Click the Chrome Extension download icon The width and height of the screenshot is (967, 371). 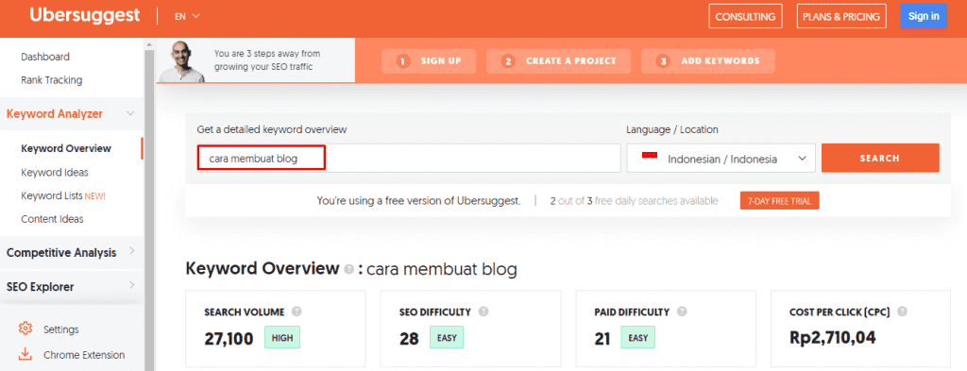[25, 354]
